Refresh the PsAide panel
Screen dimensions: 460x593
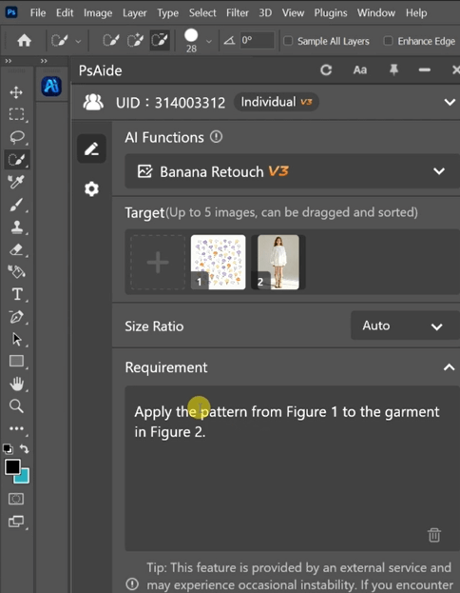coord(326,70)
